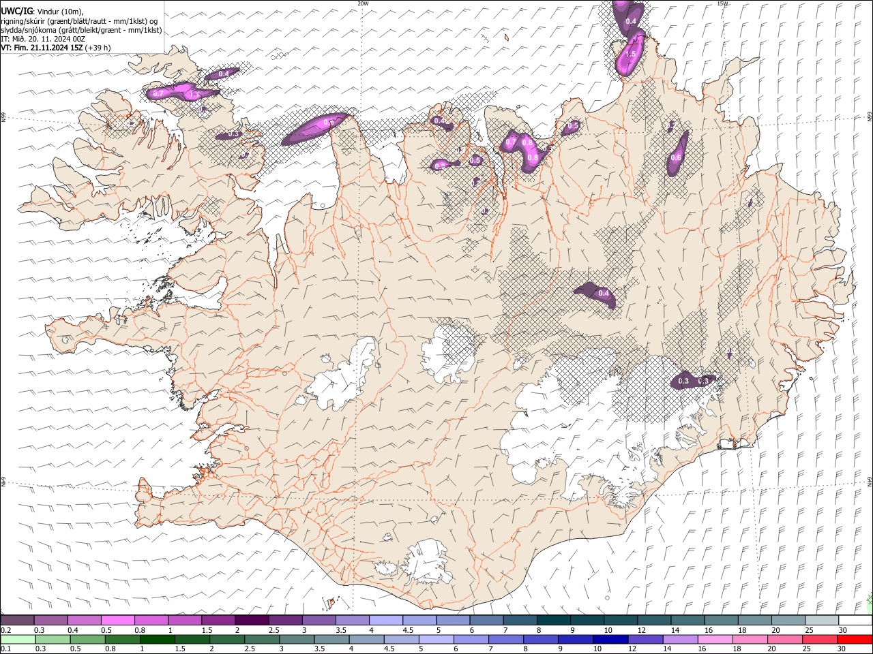The width and height of the screenshot is (873, 654).
Task: Click the valid time 'VT: Fim. 21.11.2024 15Z (+39 h)'
Action: click(x=56, y=48)
